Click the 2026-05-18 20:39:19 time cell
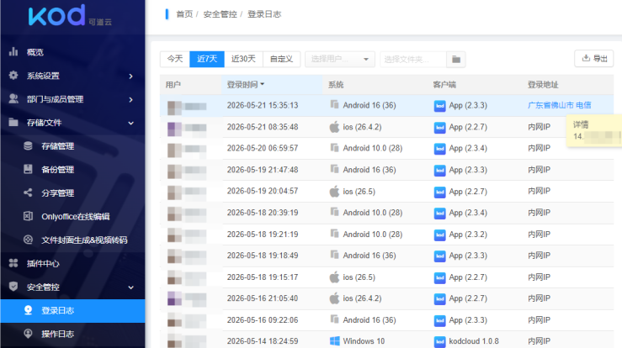The image size is (622, 348). 263,213
